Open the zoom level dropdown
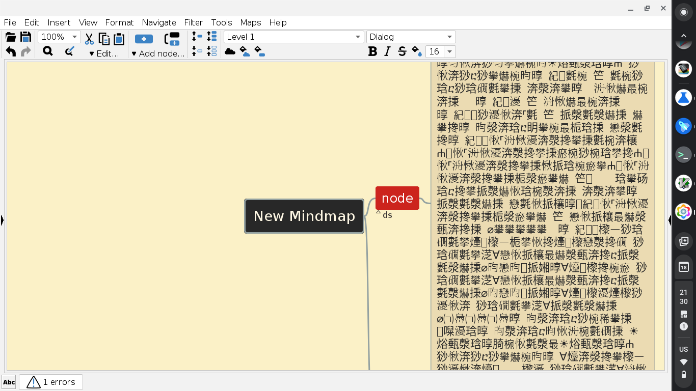This screenshot has height=391, width=696. tap(74, 37)
